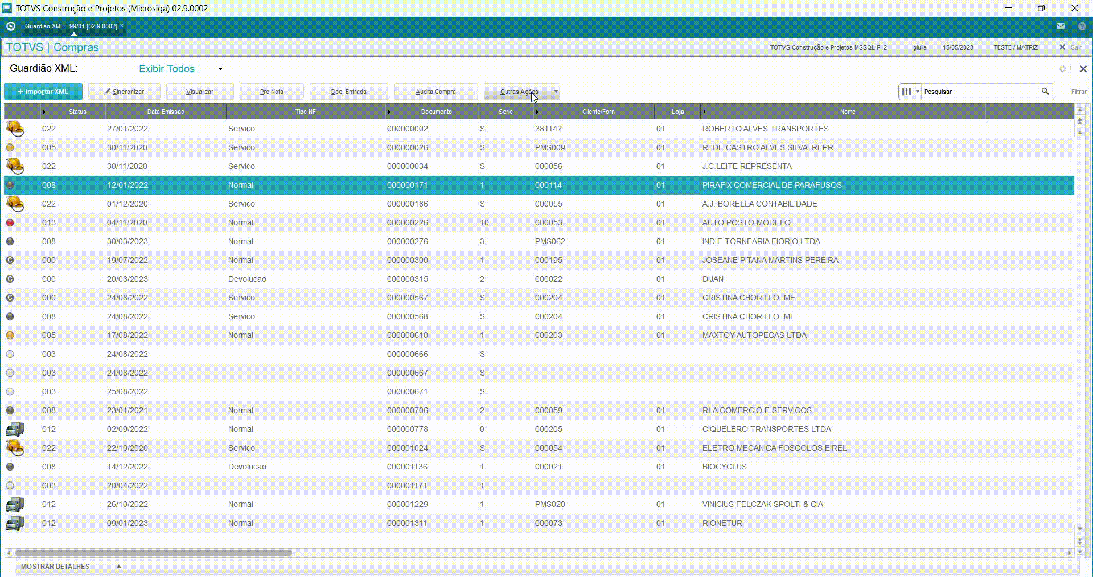
Task: Click the search magnifier icon
Action: (x=1045, y=91)
